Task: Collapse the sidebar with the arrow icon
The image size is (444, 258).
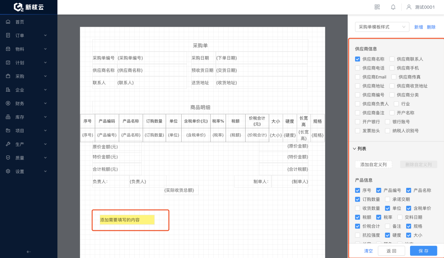Action: [29, 251]
